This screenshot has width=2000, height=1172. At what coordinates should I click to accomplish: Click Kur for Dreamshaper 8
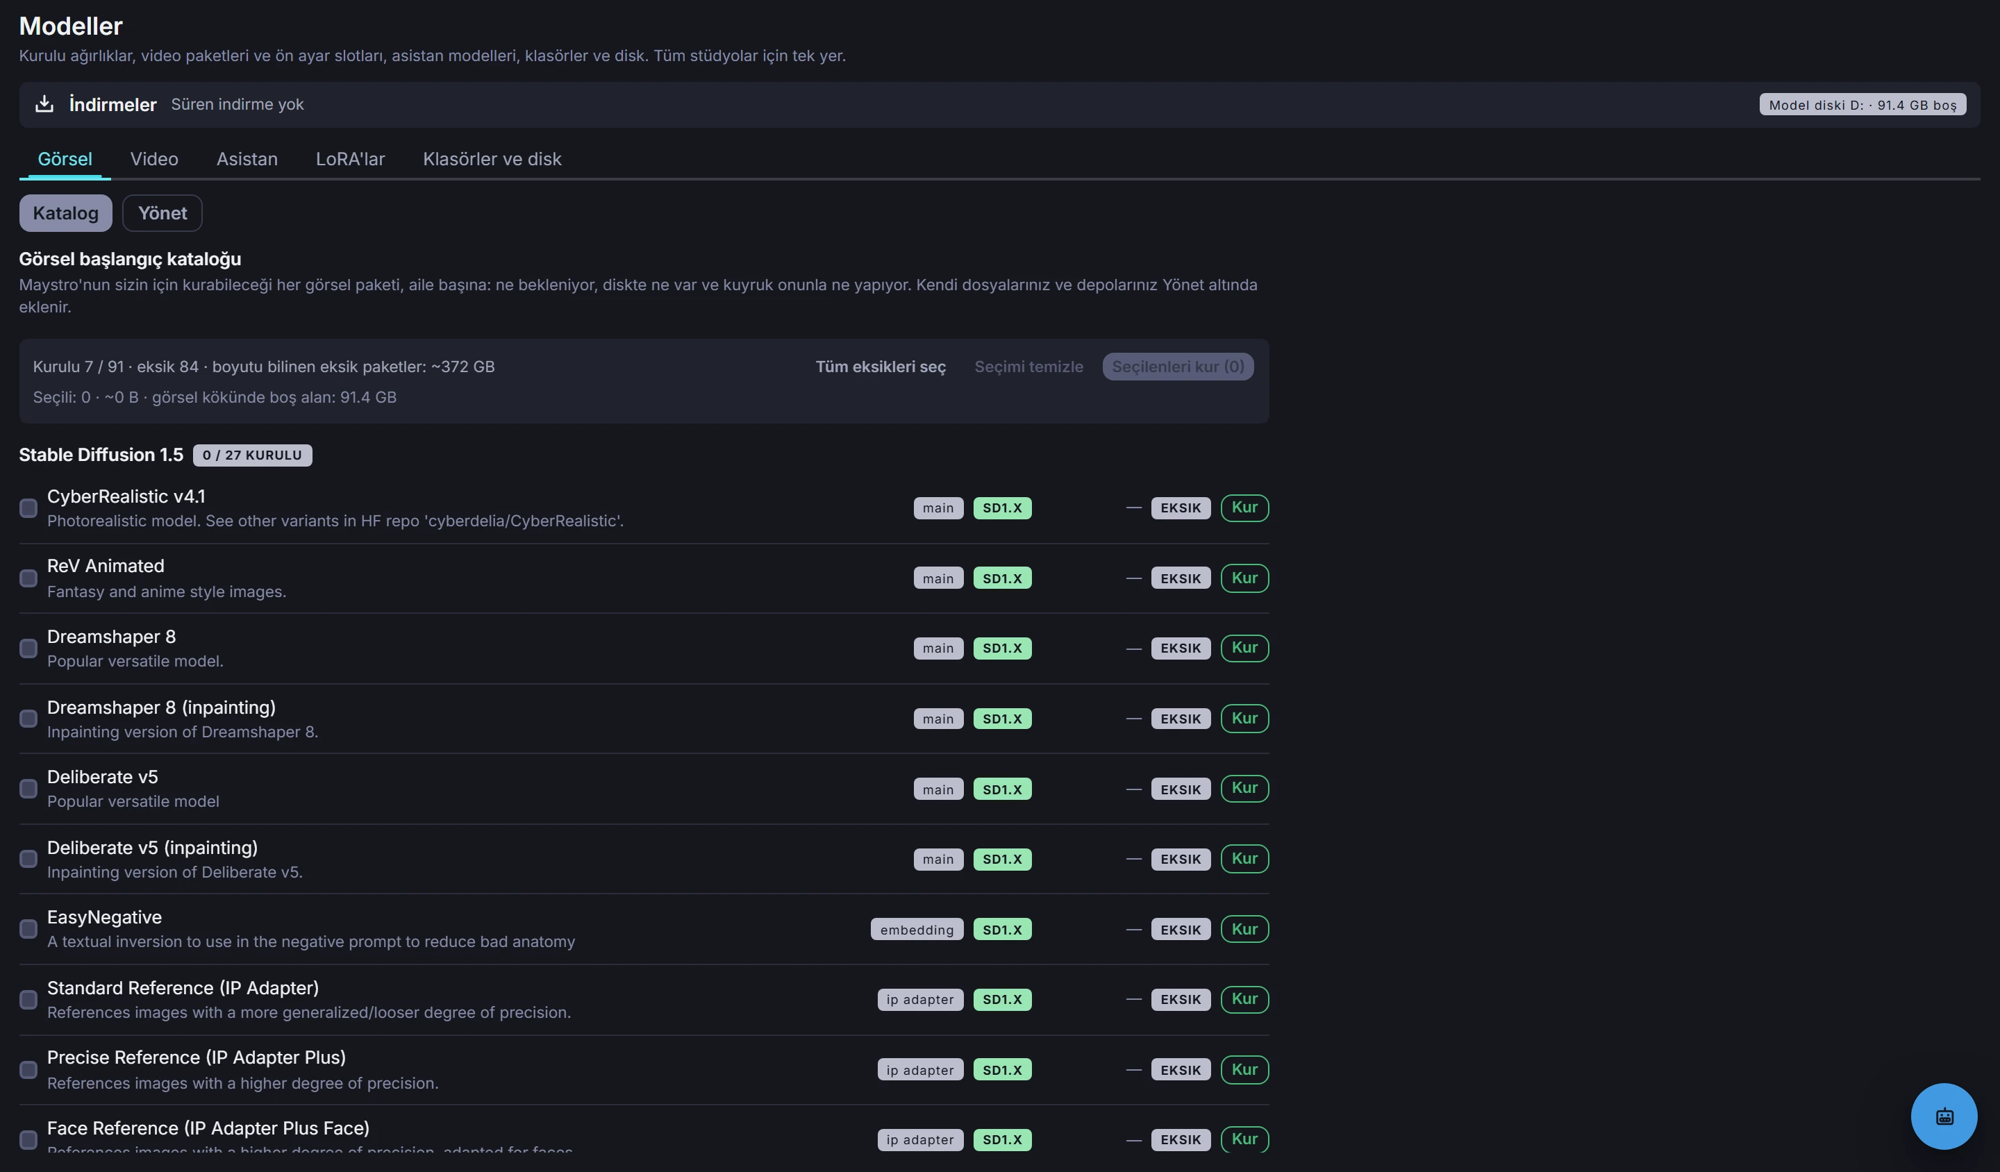pos(1244,648)
